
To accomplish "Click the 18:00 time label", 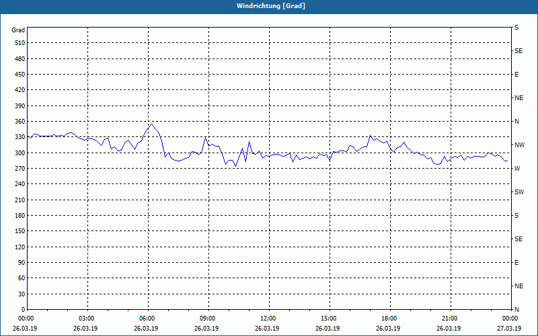I will click(x=389, y=319).
